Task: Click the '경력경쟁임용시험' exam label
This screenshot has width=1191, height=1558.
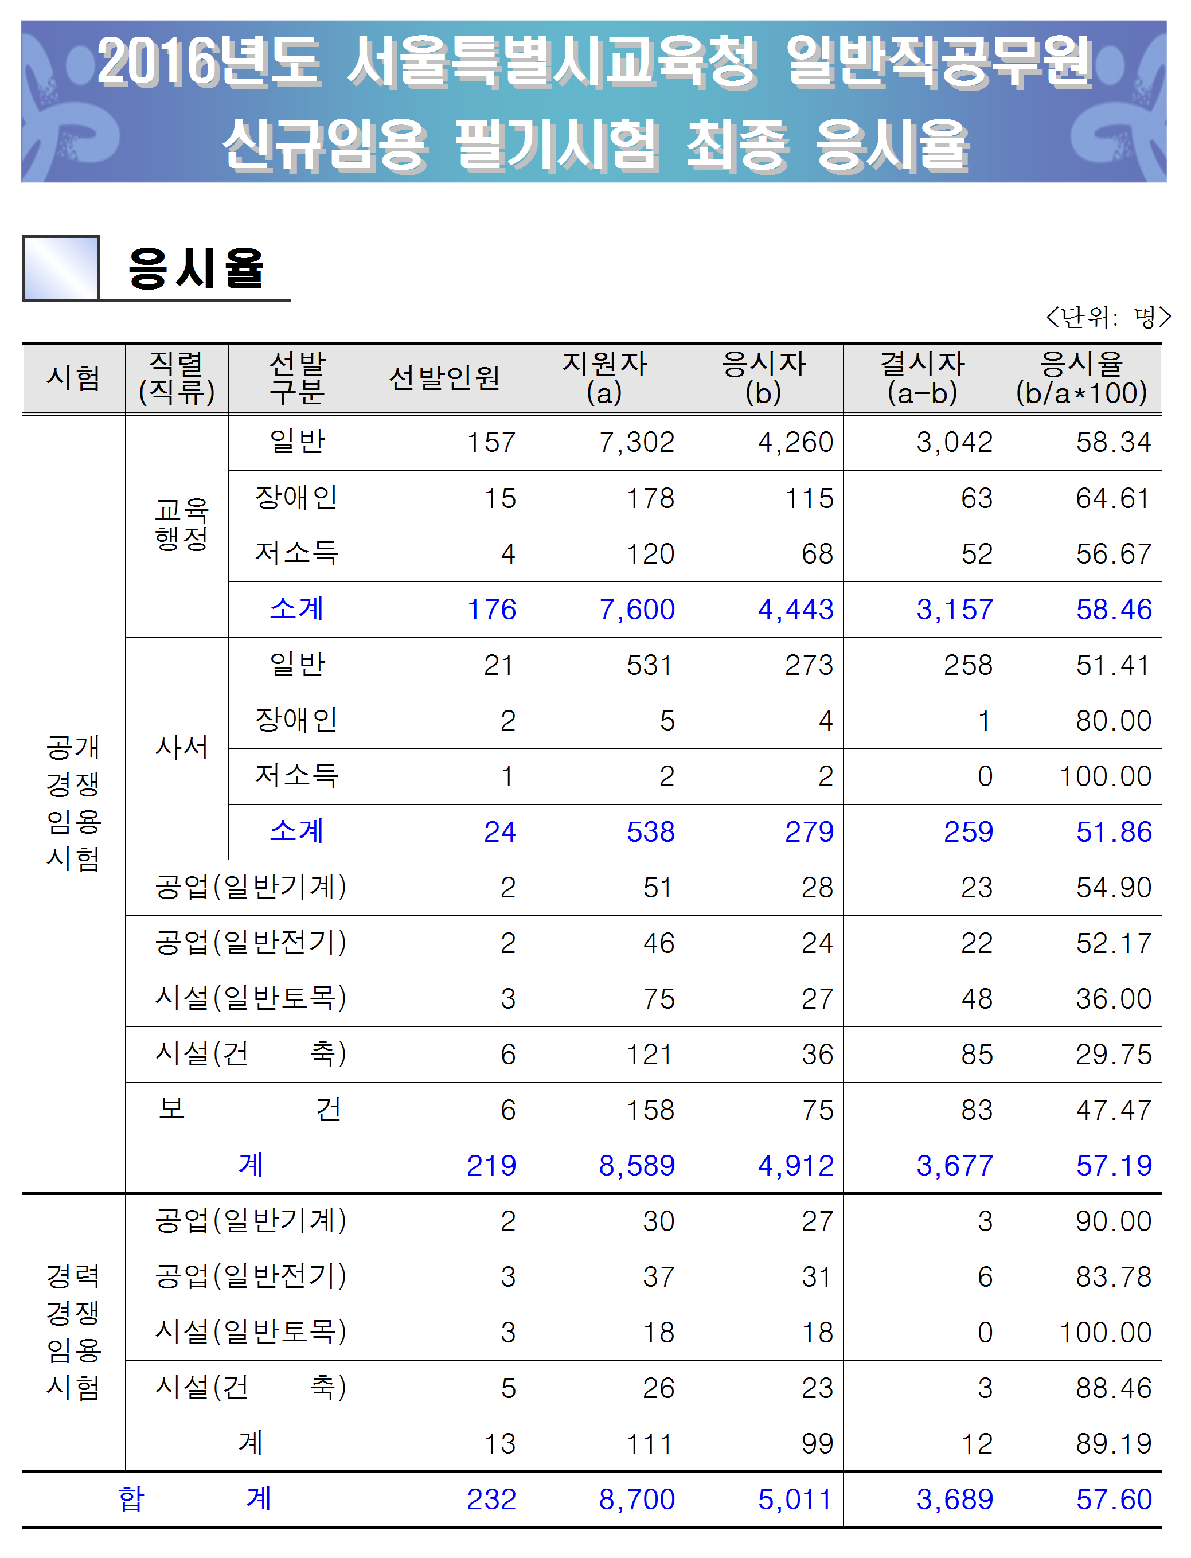Action: pos(74,1331)
